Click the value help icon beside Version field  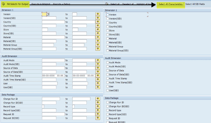pos(48,14)
